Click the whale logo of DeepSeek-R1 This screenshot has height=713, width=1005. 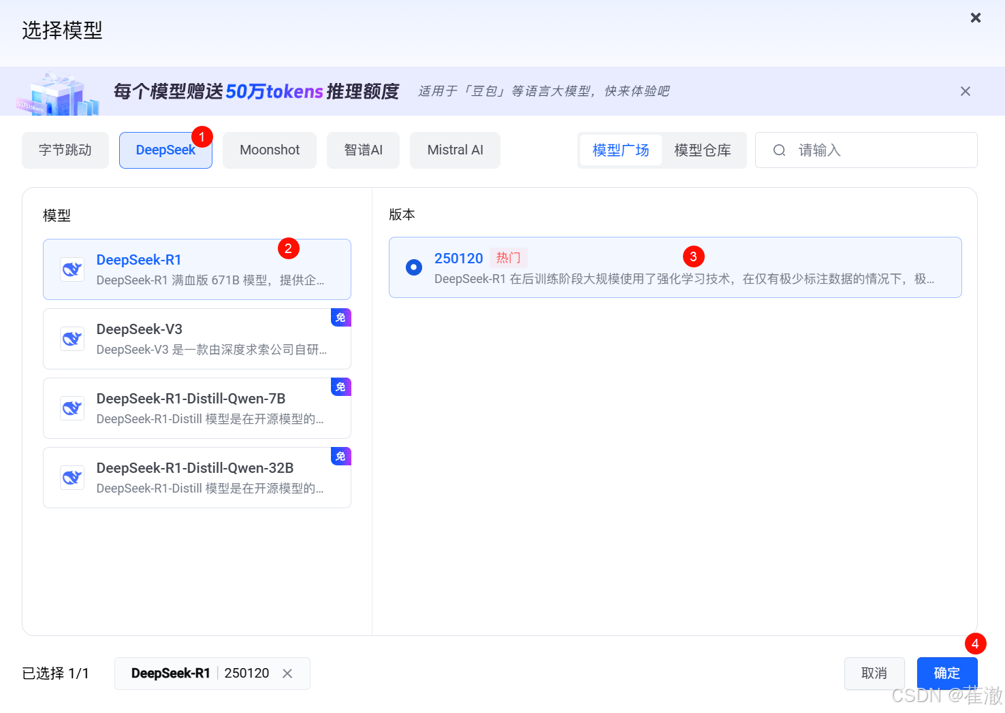[72, 269]
